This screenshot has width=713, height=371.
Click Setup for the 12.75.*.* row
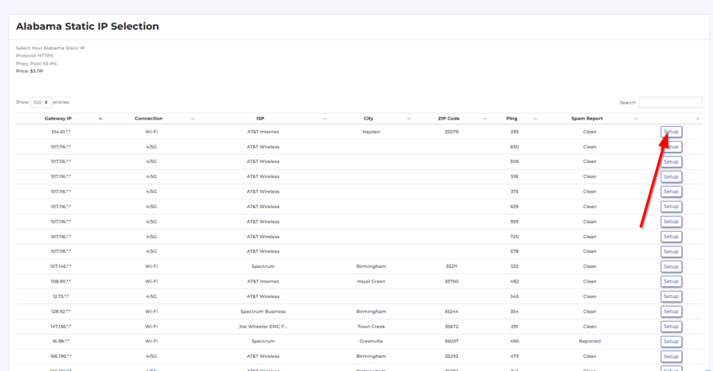pyautogui.click(x=671, y=297)
